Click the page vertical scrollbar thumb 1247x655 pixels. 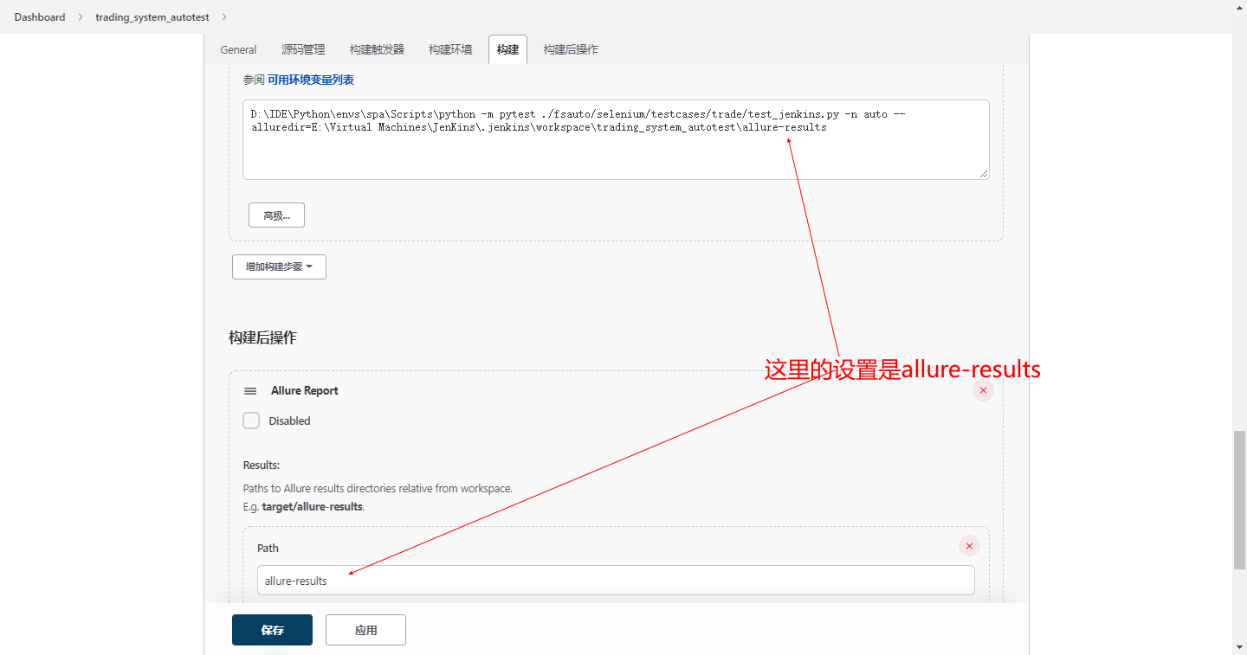[1239, 500]
